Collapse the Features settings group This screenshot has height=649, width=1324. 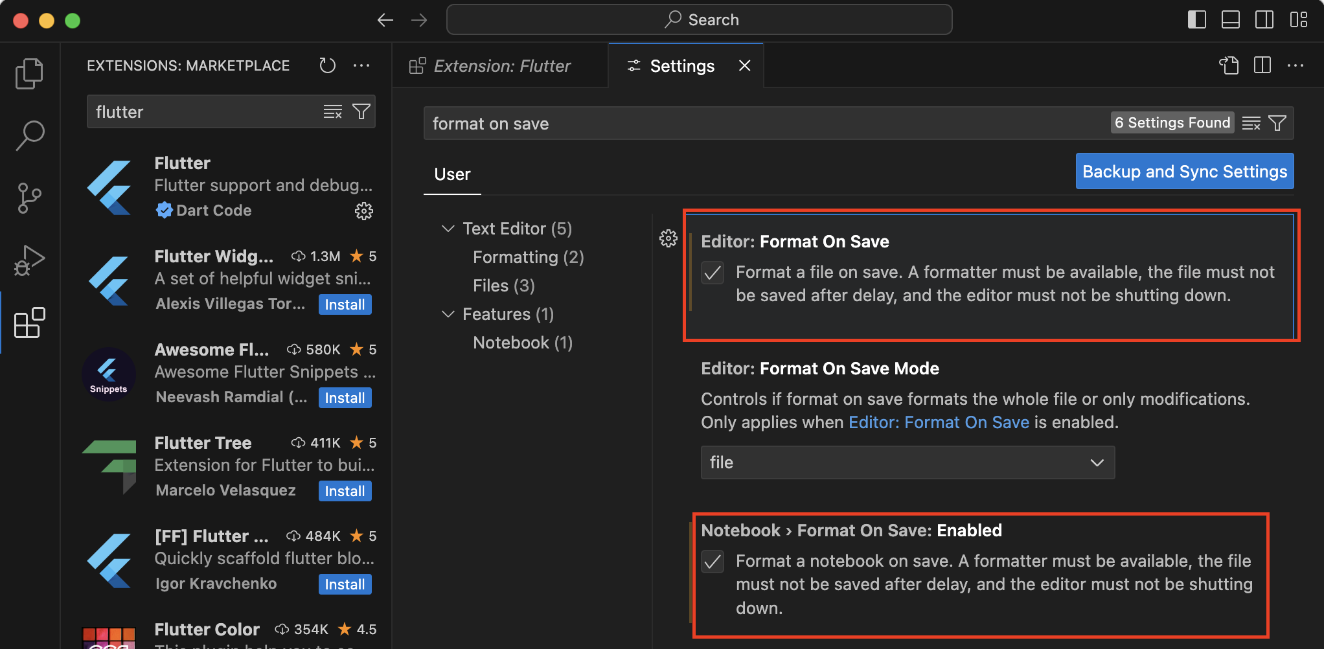(448, 314)
